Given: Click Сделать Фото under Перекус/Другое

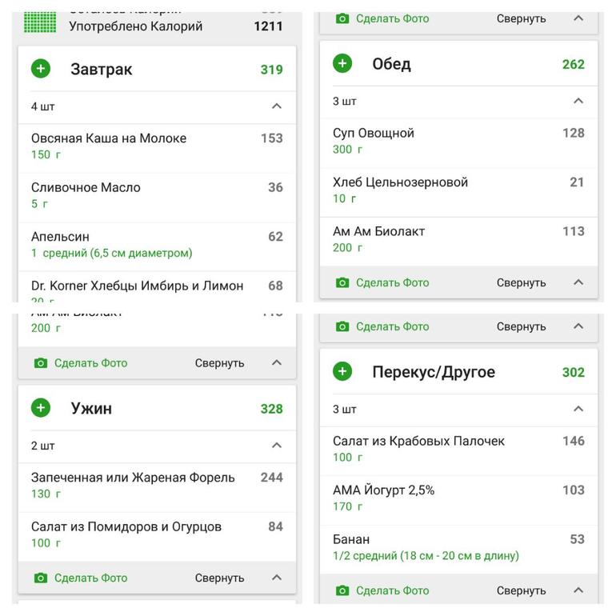Looking at the screenshot, I should click(393, 590).
